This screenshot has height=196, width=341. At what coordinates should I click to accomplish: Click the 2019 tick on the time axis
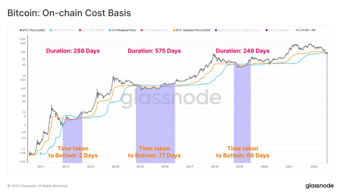[x=239, y=167]
